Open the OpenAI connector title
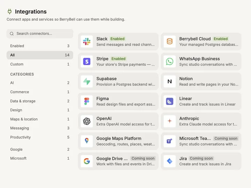Image resolution: width=251 pixels, height=188 pixels. click(104, 118)
